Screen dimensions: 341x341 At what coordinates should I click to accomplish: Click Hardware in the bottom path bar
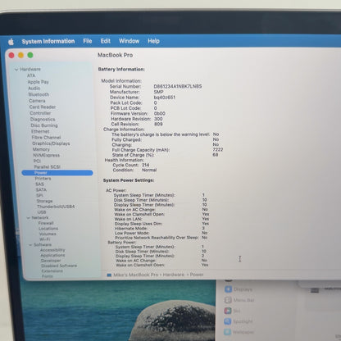click(x=174, y=275)
